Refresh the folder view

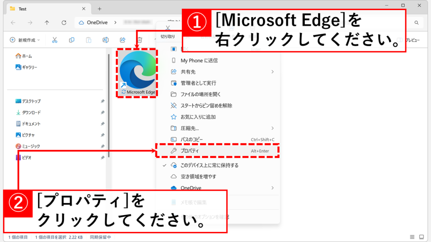64,23
